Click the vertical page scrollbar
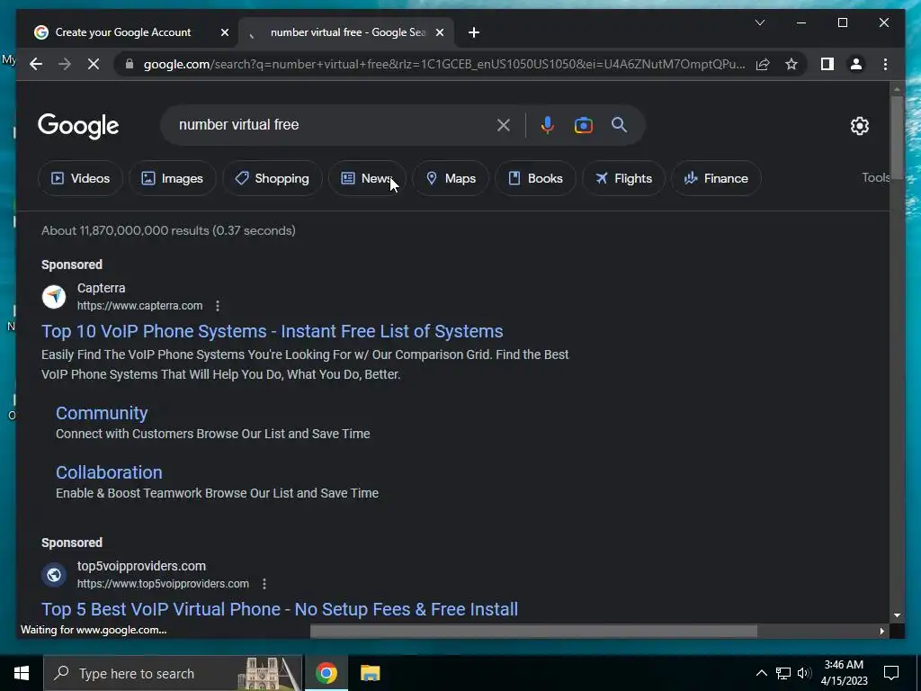921x691 pixels. (x=897, y=138)
